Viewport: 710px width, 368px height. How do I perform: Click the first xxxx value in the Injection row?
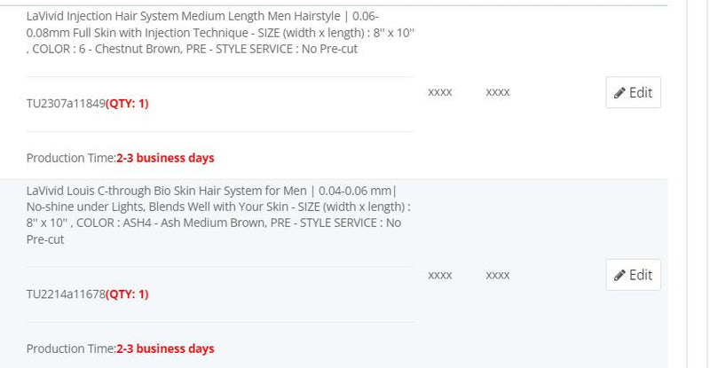pos(440,92)
